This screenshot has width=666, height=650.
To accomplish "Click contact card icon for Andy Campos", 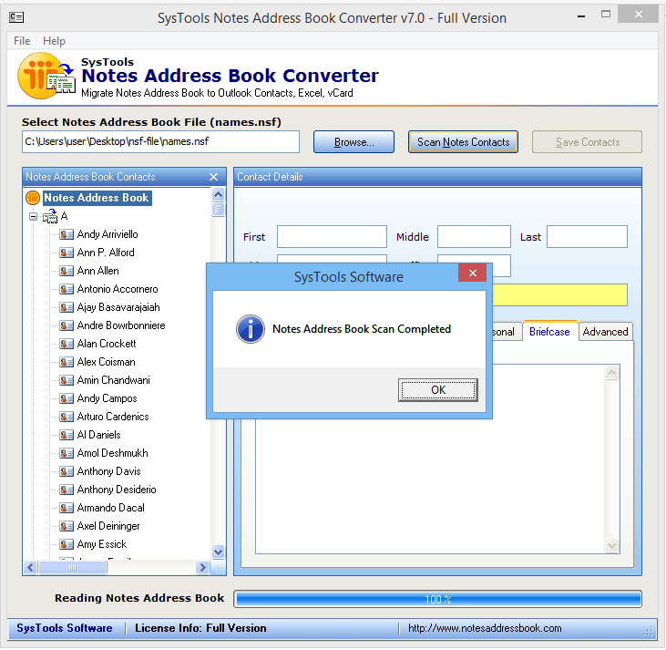I will tap(67, 398).
